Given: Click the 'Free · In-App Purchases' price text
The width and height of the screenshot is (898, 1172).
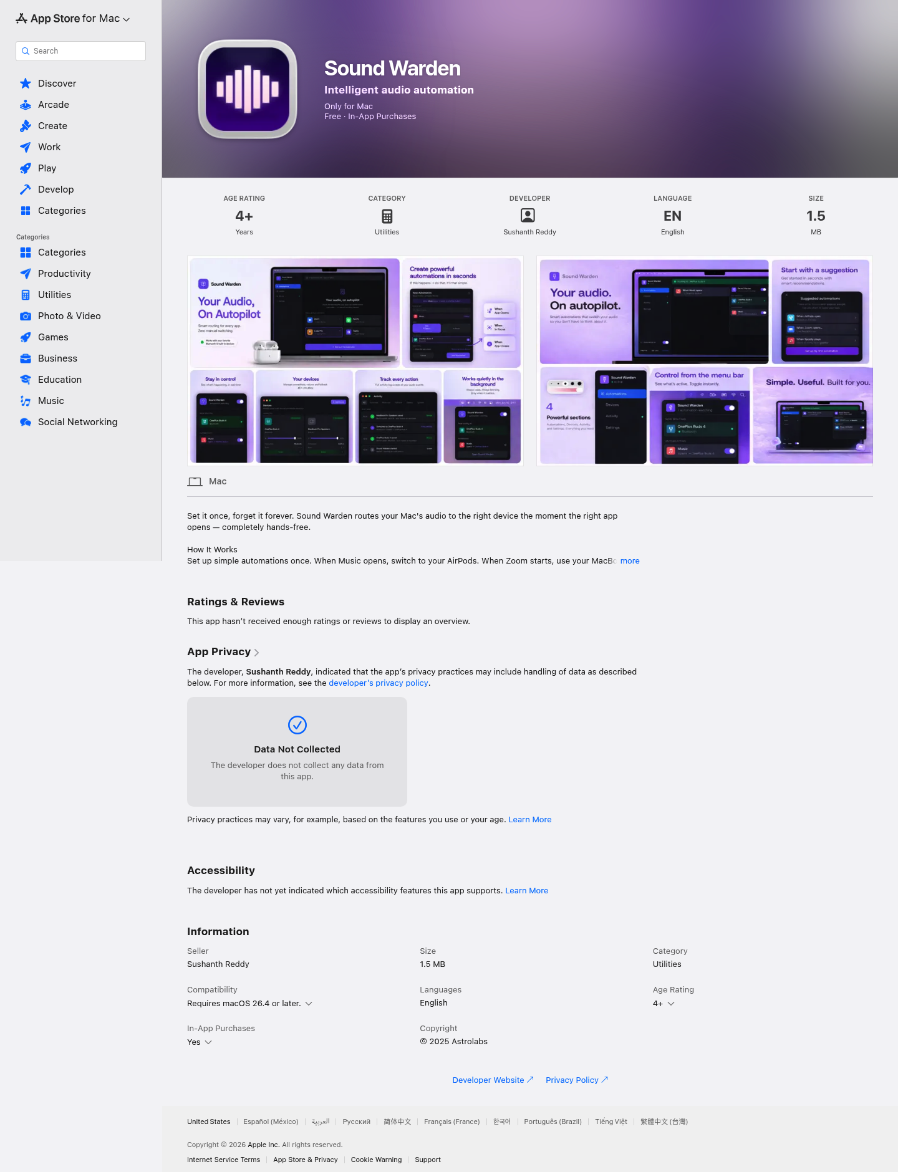Looking at the screenshot, I should point(370,117).
